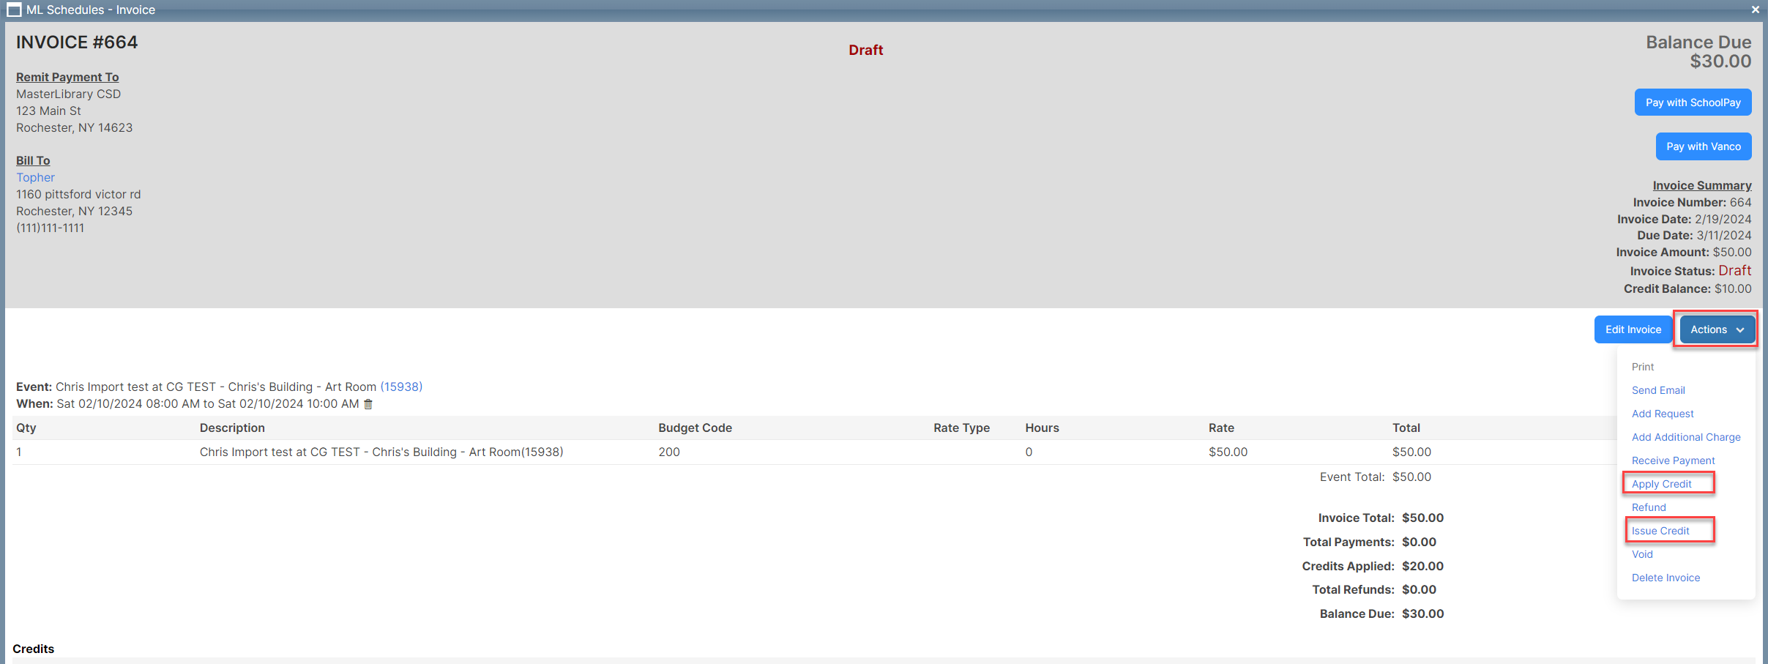Select Receive Payment menu item
The height and width of the screenshot is (664, 1768).
click(x=1673, y=460)
